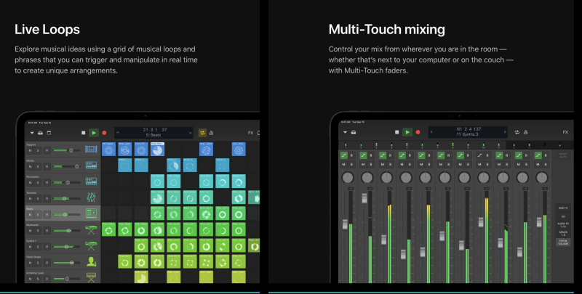Start playback with green play button in Live Loops
The height and width of the screenshot is (294, 582).
pos(94,133)
